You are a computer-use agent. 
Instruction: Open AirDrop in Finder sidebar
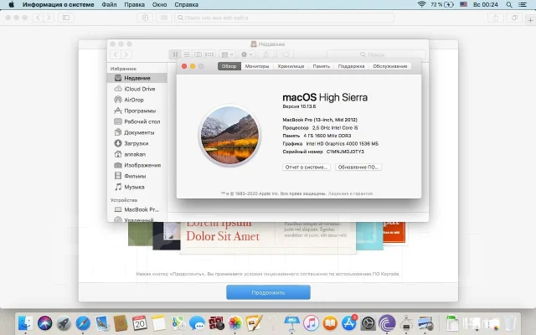coord(137,100)
